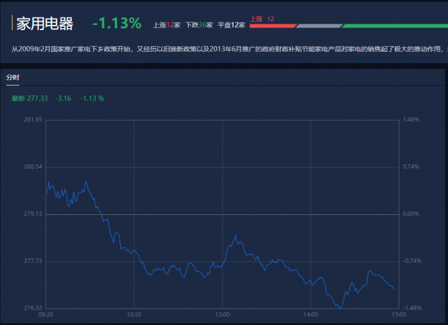The height and width of the screenshot is (325, 448).
Task: Click the 09:30 opening time axis label
Action: click(46, 315)
